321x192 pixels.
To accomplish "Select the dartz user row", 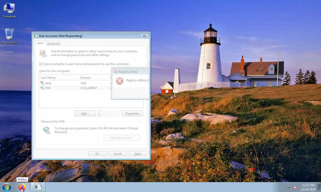I will (x=75, y=83).
